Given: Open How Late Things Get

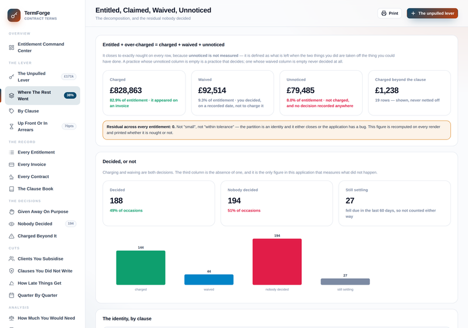Looking at the screenshot, I should (x=42, y=283).
